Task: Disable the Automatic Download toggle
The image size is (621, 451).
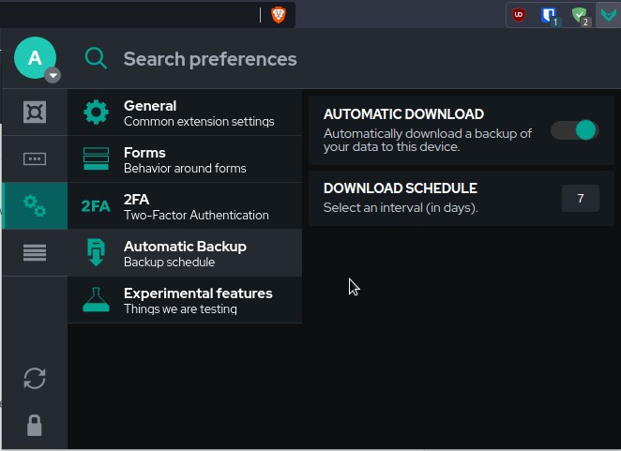Action: pos(574,130)
